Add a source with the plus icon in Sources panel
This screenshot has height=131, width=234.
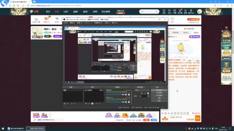(86, 104)
